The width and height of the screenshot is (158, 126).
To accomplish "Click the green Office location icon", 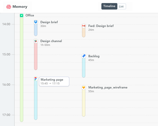I will 22,16.
